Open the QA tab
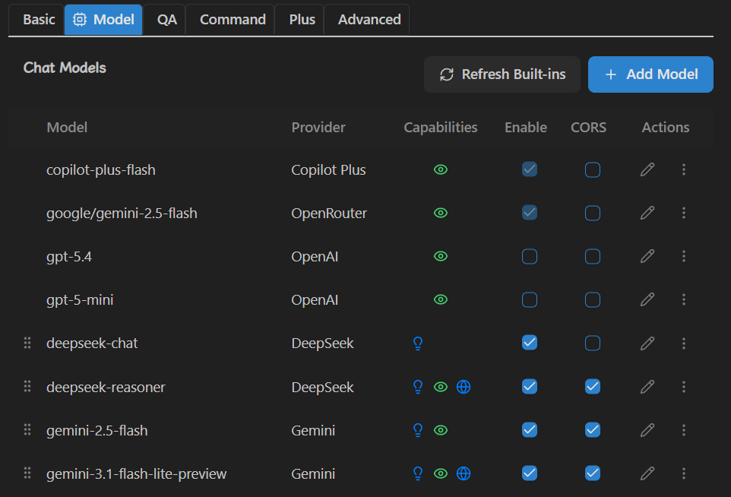The height and width of the screenshot is (497, 731). 166,20
